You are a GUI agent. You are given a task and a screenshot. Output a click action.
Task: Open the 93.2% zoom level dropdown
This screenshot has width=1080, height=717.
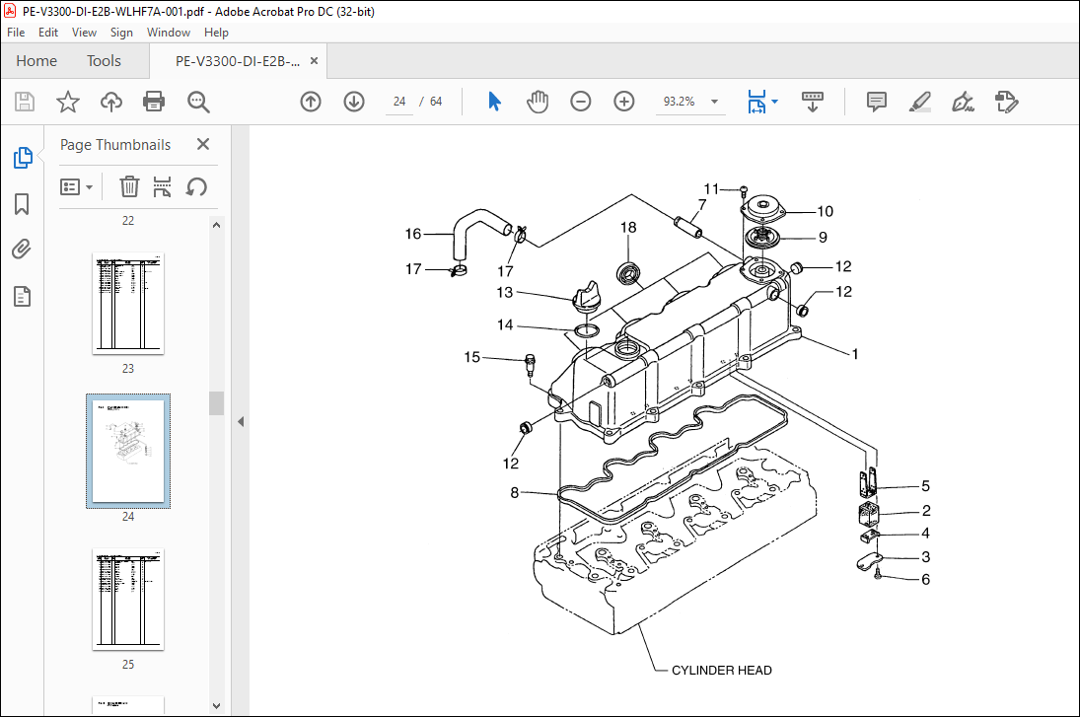pyautogui.click(x=714, y=102)
